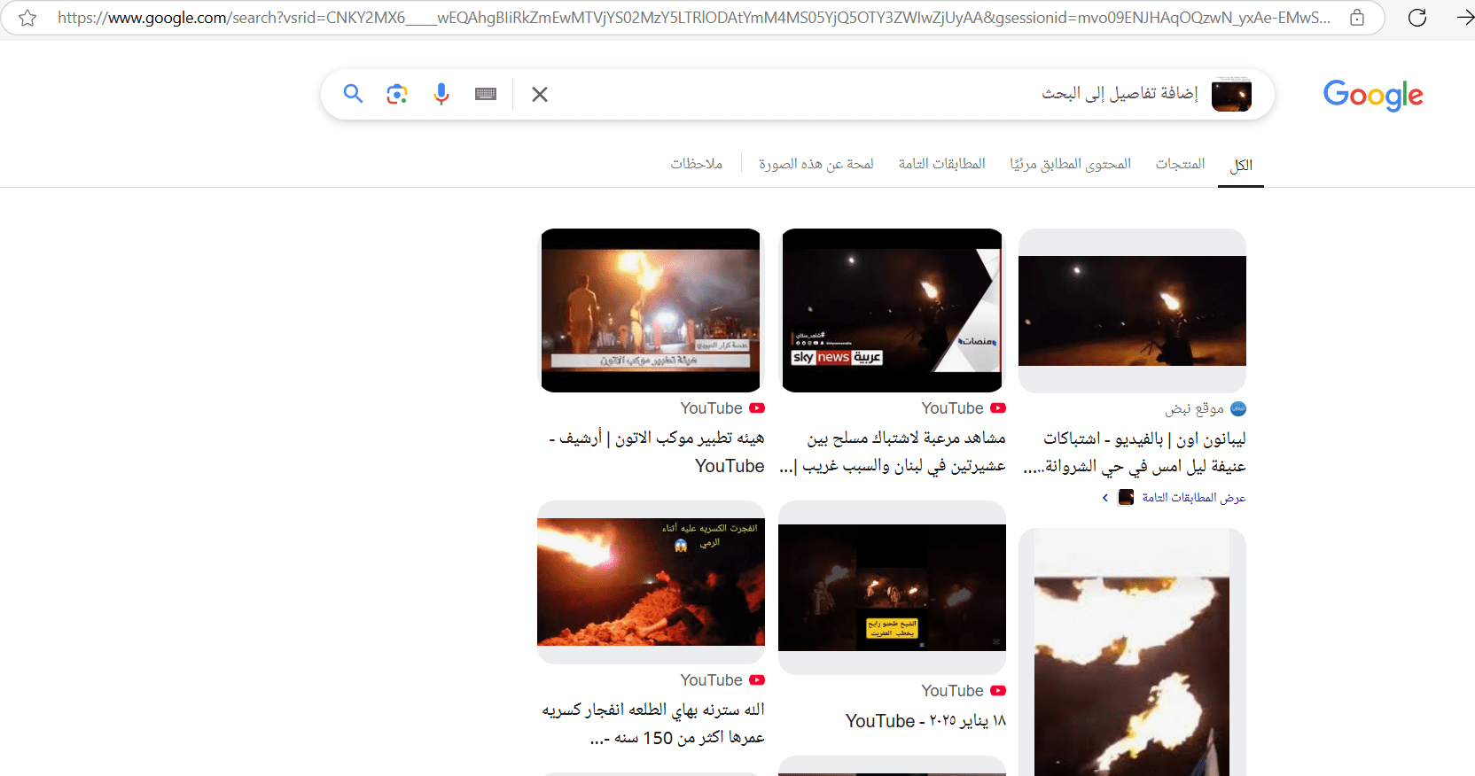Click the small thumbnail beside 'عرض المطابقات التامة'
Screen dimensions: 1475x776
pos(1126,497)
